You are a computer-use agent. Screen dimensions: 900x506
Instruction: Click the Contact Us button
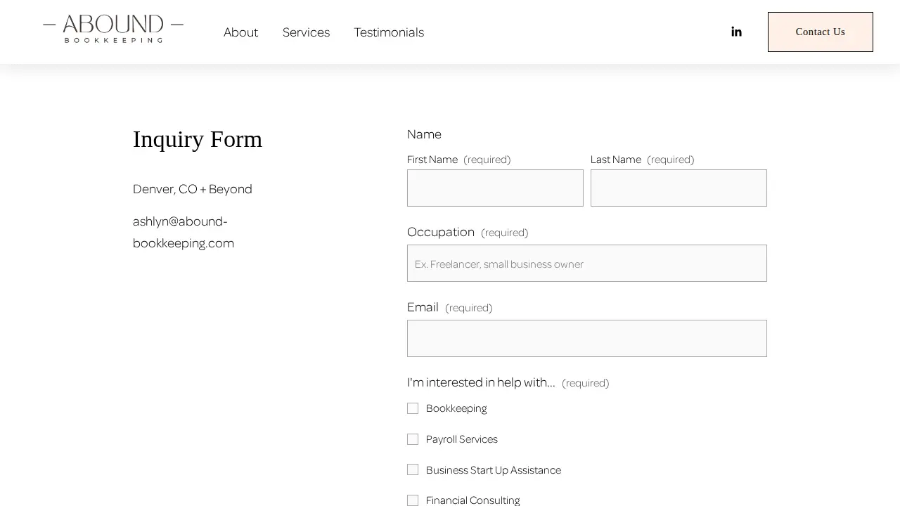(821, 32)
